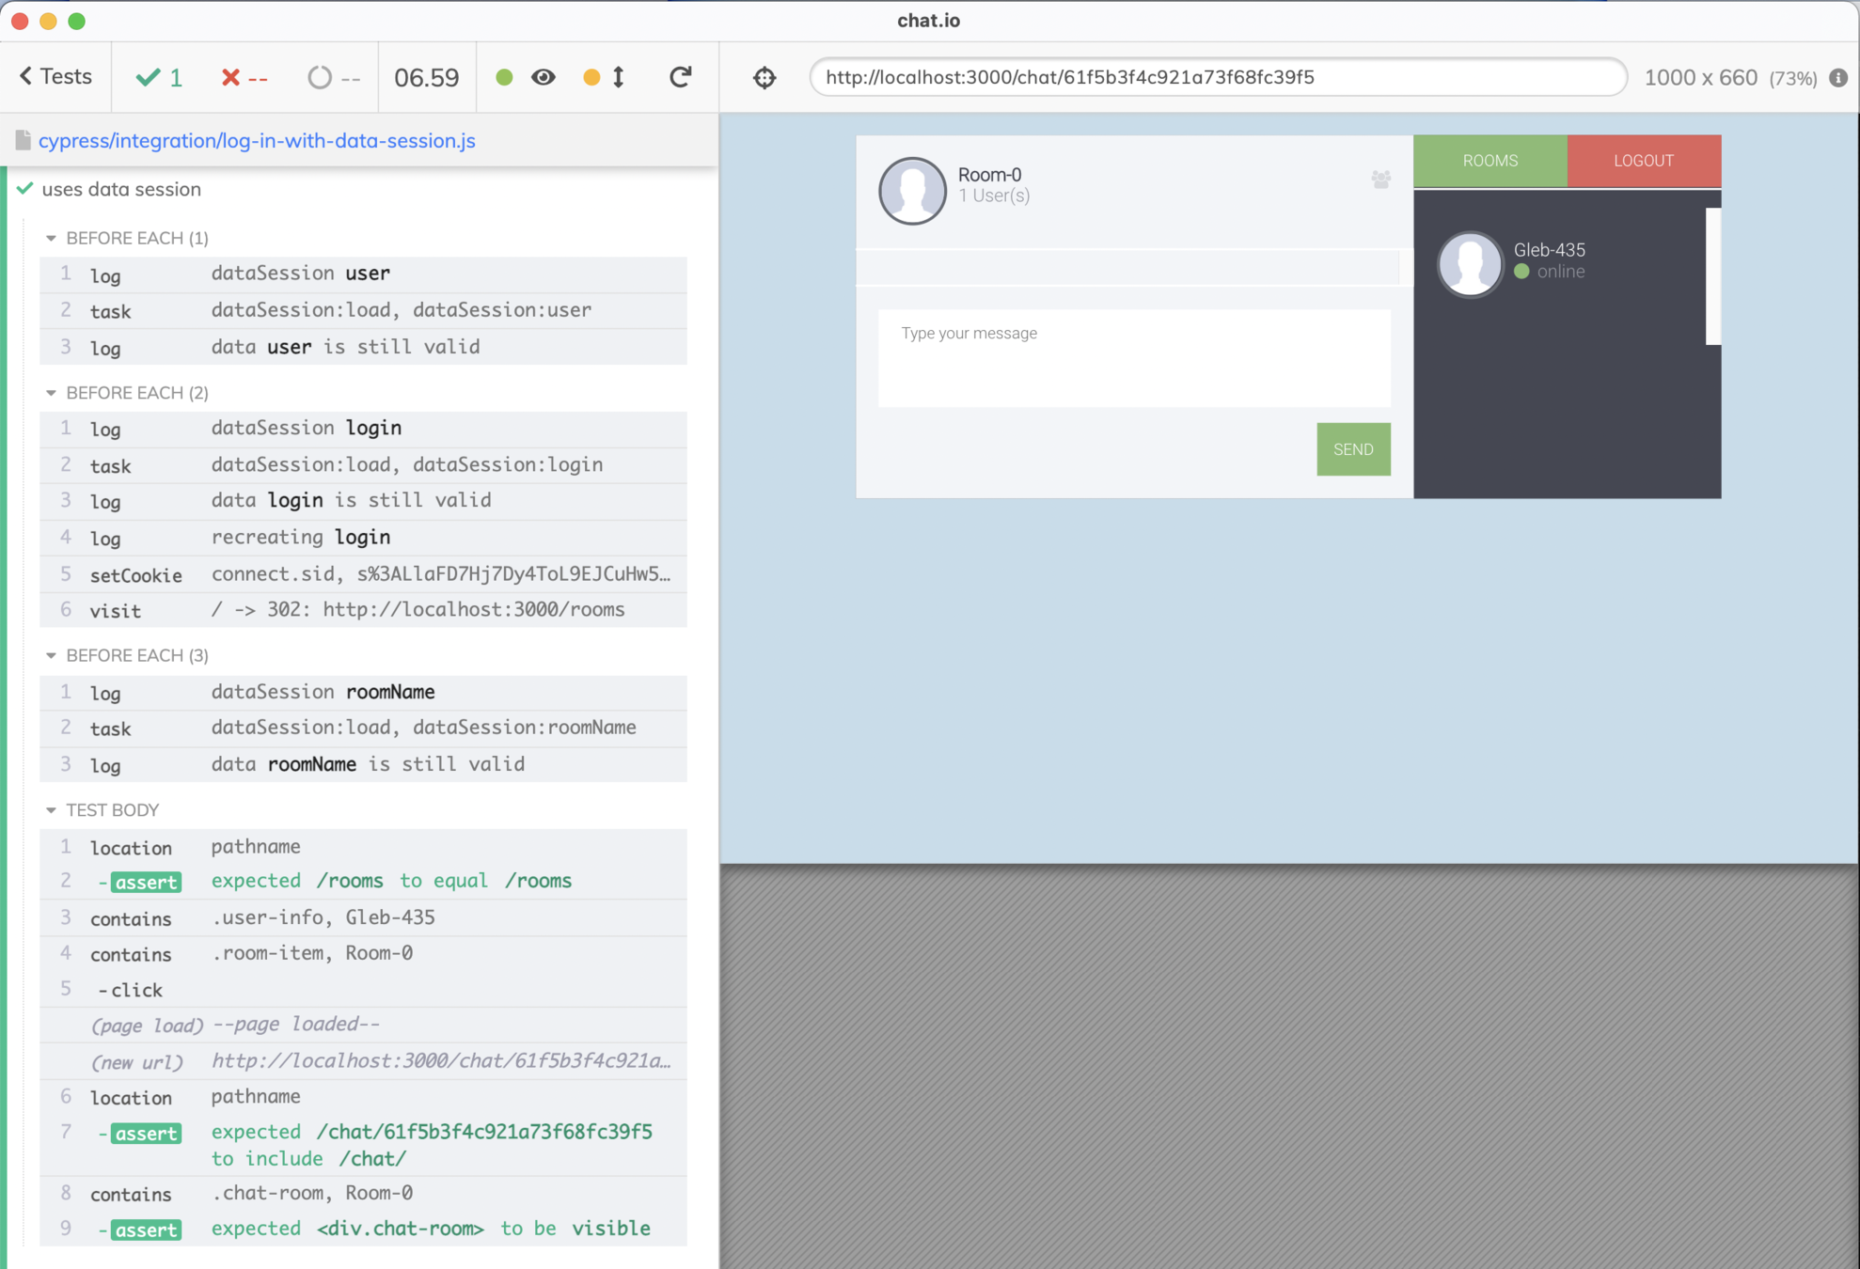Click the LOGOUT tab
Viewport: 1860px width, 1269px height.
pyautogui.click(x=1643, y=161)
